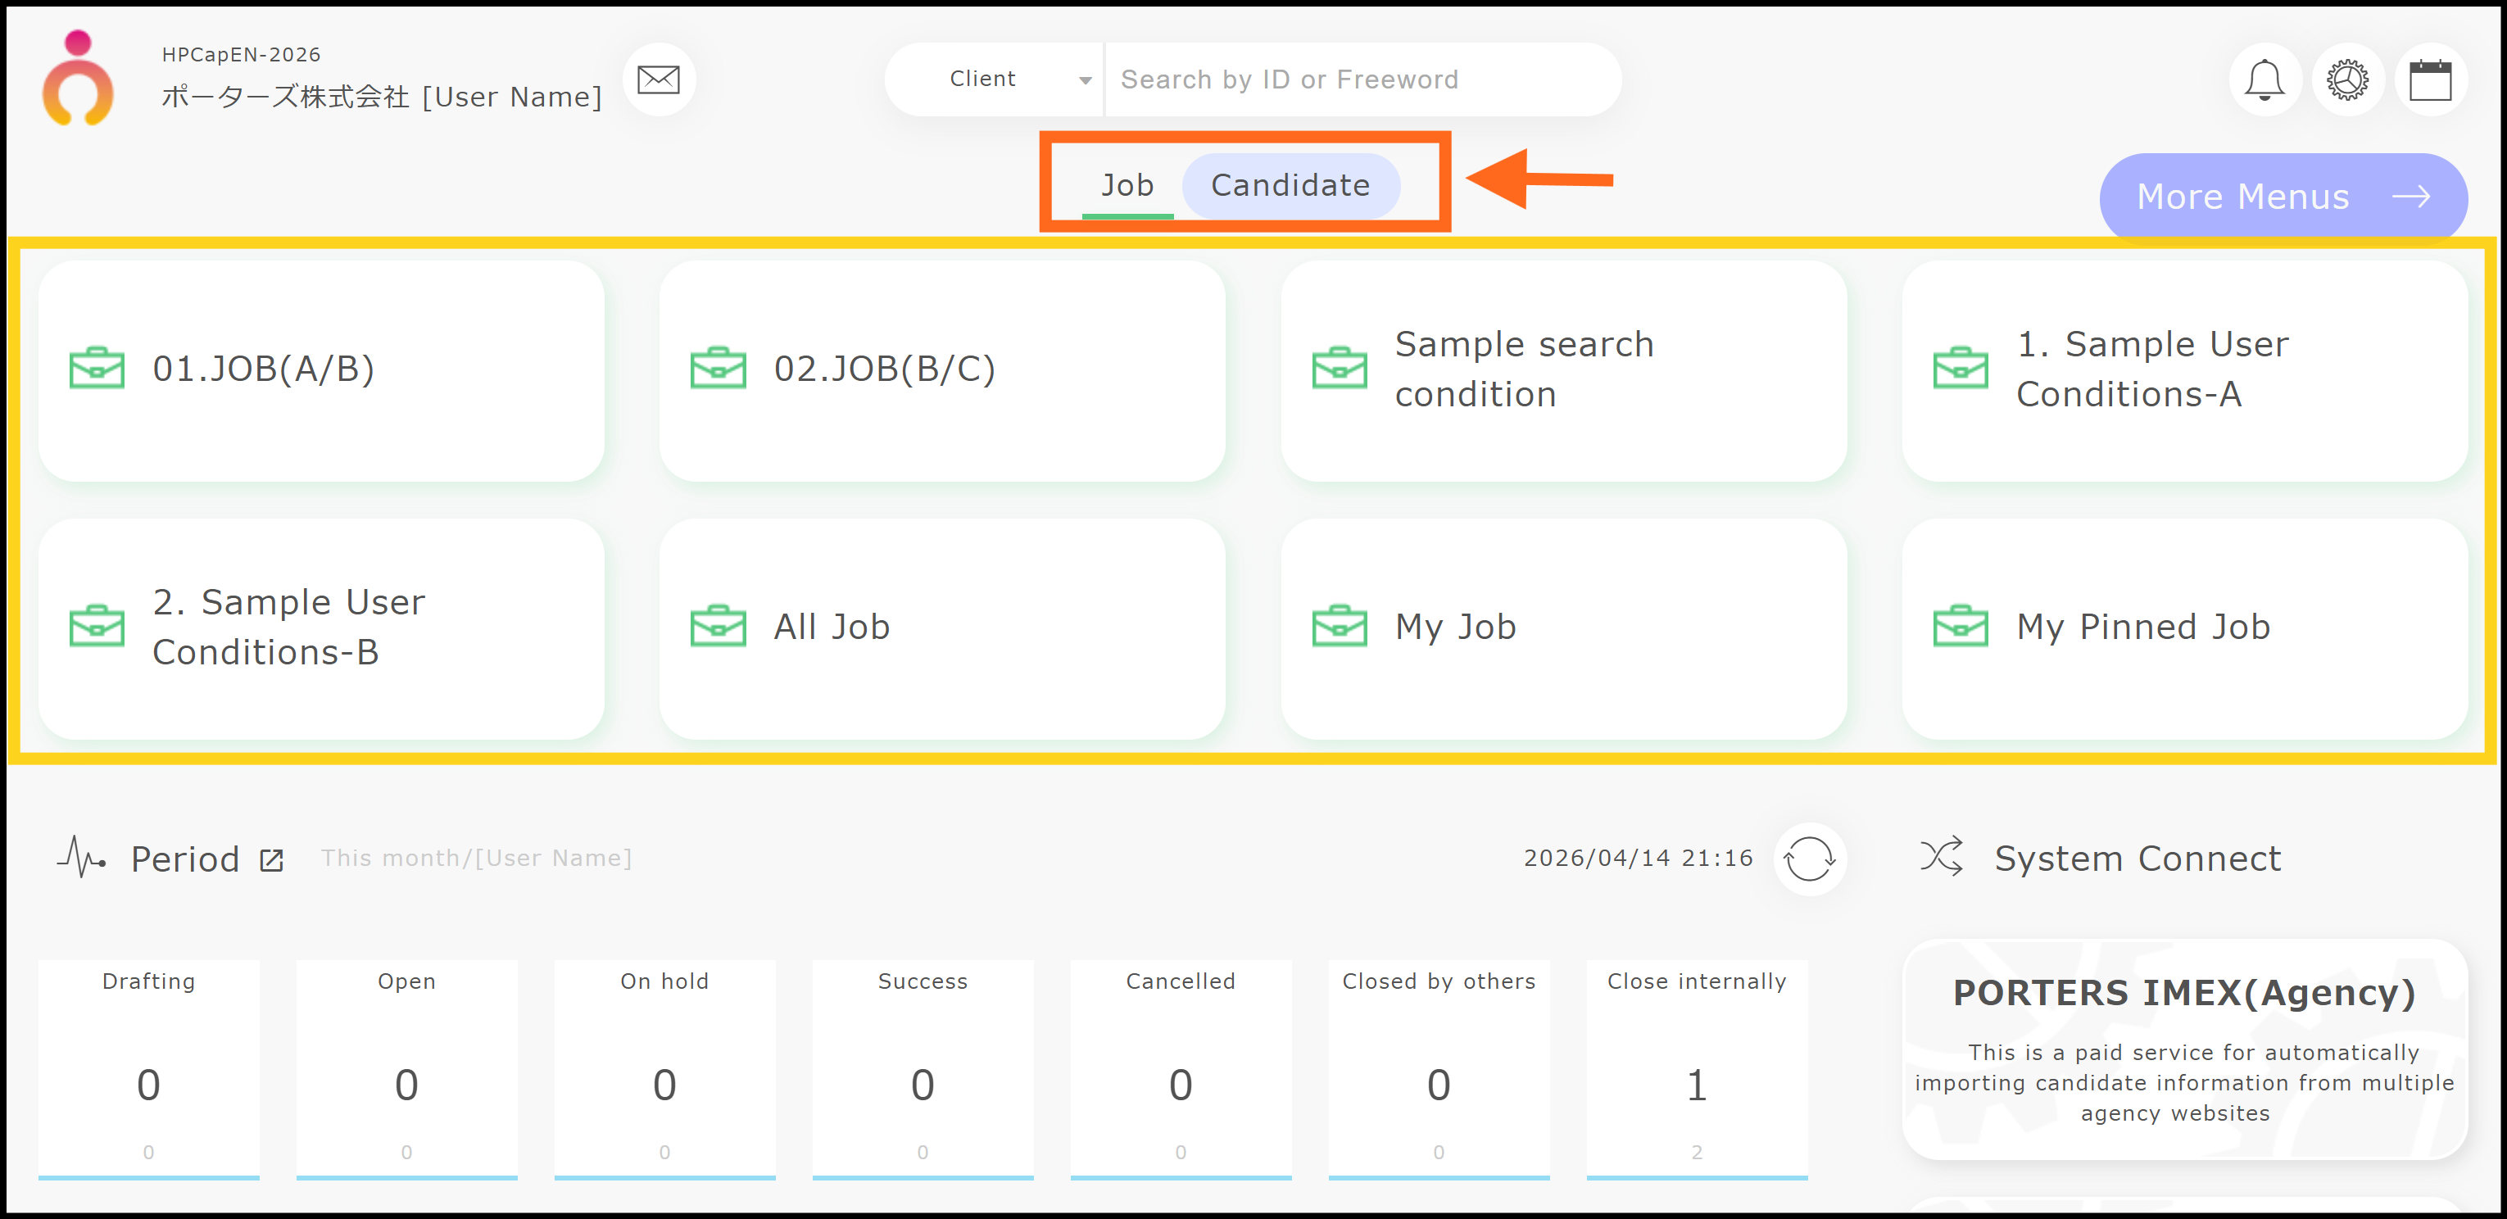
Task: Open the My Pinned Job card
Action: pyautogui.click(x=2184, y=628)
